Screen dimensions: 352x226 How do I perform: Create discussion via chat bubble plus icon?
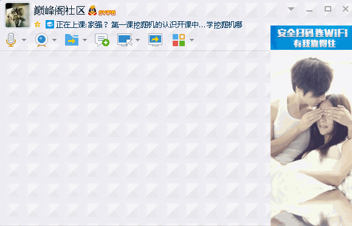coord(102,40)
